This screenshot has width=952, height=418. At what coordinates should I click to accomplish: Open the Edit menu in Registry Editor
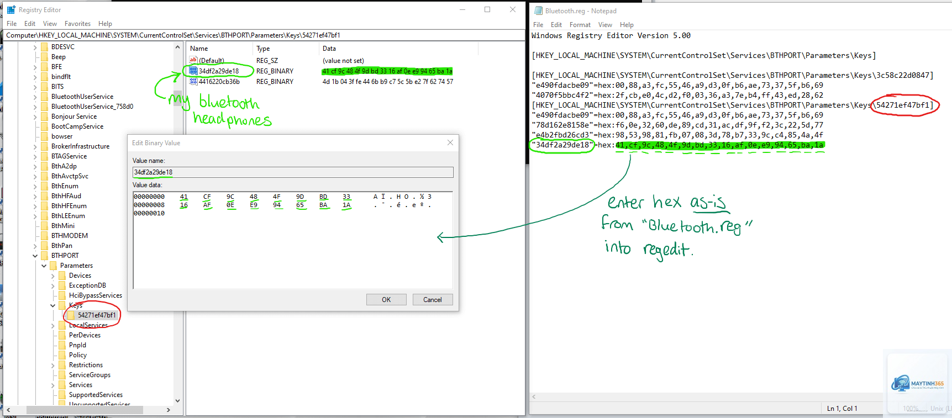(30, 24)
